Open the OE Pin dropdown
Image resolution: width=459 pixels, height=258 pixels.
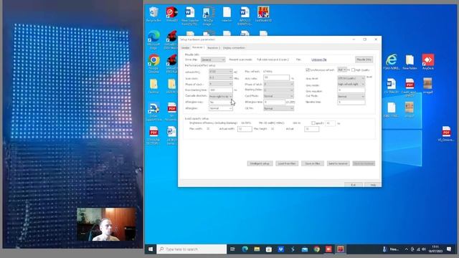278,108
